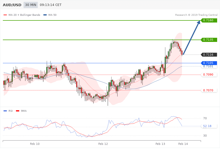Click the 0.7116 current price tag
Screen dimensions: 220x149
click(x=209, y=55)
